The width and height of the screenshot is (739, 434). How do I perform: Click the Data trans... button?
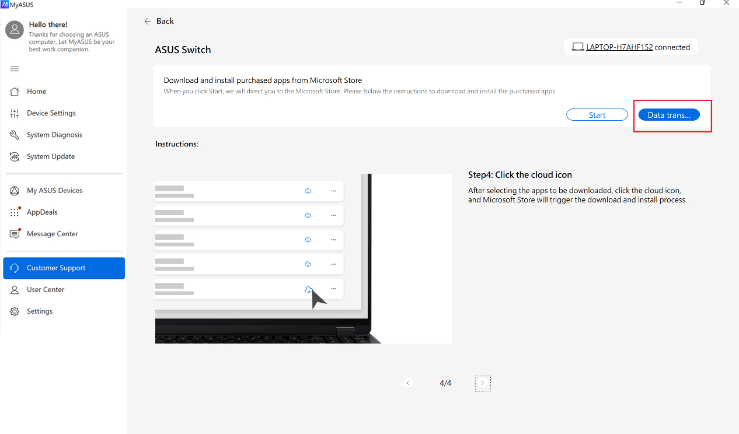(669, 116)
